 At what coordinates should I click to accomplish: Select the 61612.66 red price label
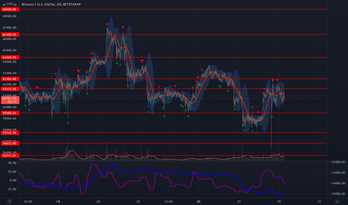(10, 89)
